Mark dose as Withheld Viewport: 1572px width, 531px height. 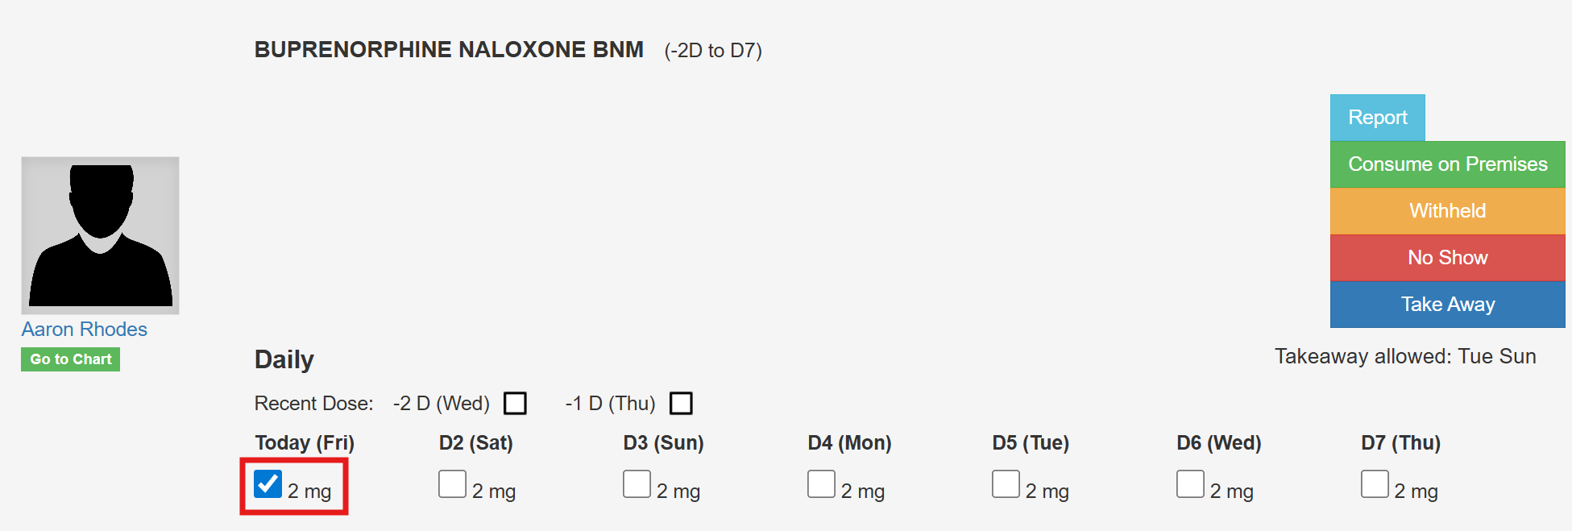(x=1447, y=211)
